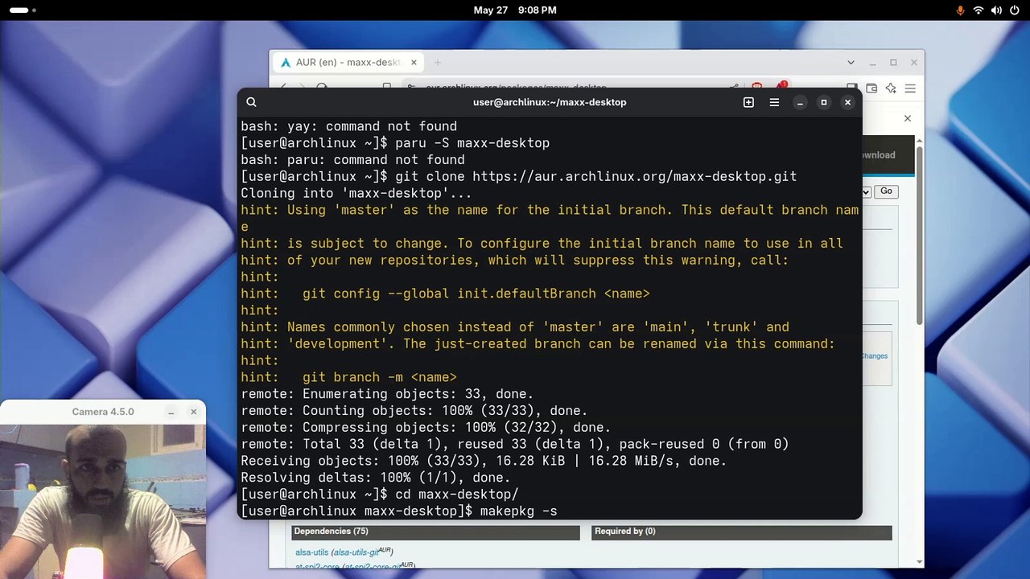Click the alsa-utils-git AUR link

coord(355,552)
